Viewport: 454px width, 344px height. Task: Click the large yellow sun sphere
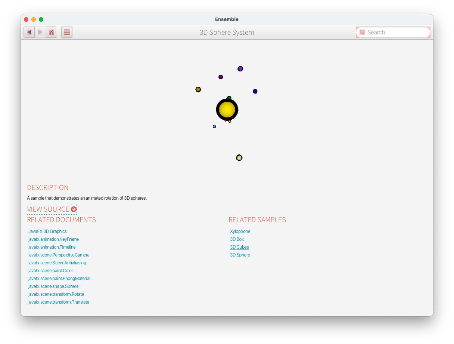227,110
